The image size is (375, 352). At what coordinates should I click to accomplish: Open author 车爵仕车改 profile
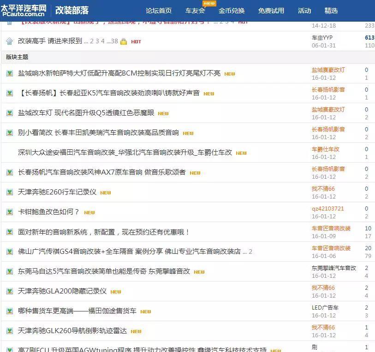tap(326, 149)
